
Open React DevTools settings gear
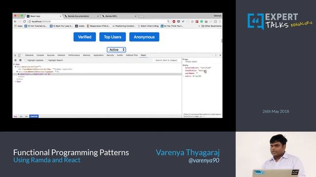tap(20, 60)
